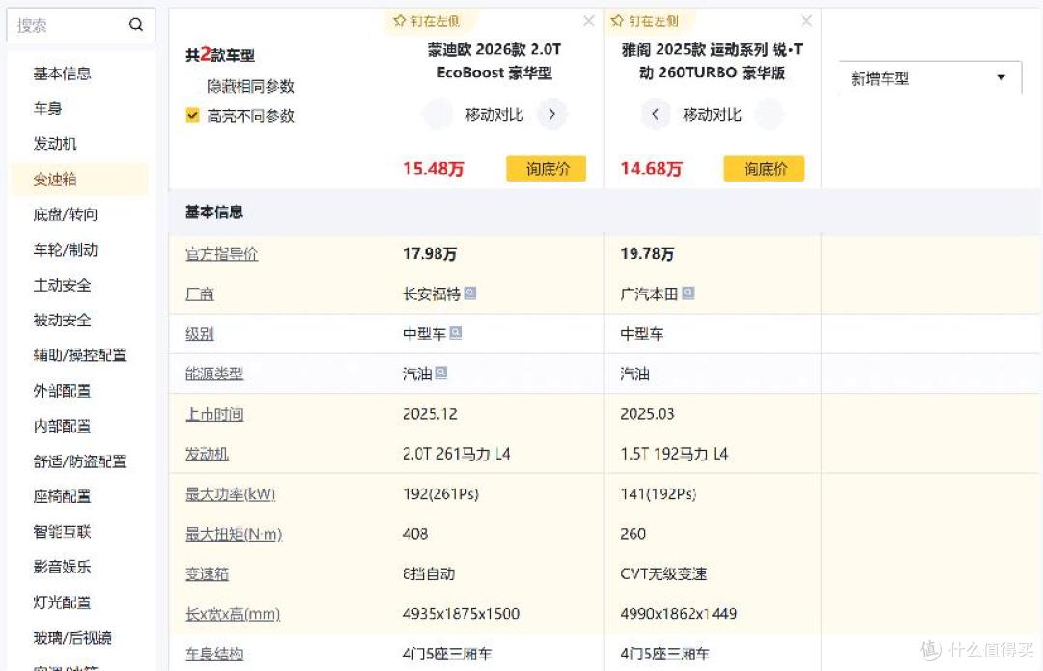Screen dimensions: 1043x671
Task: Go to 灯光配置 in the sidebar
Action: pos(62,601)
